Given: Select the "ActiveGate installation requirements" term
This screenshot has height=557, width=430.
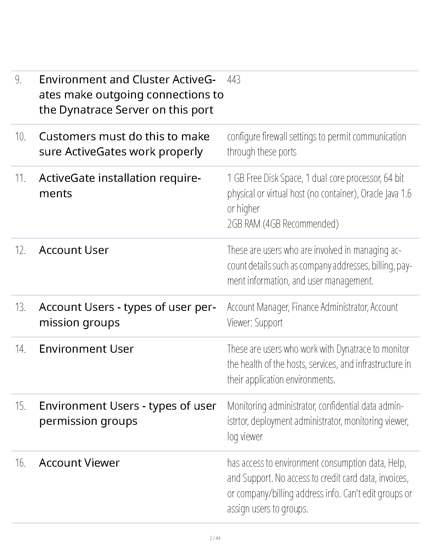Looking at the screenshot, I should (x=120, y=185).
